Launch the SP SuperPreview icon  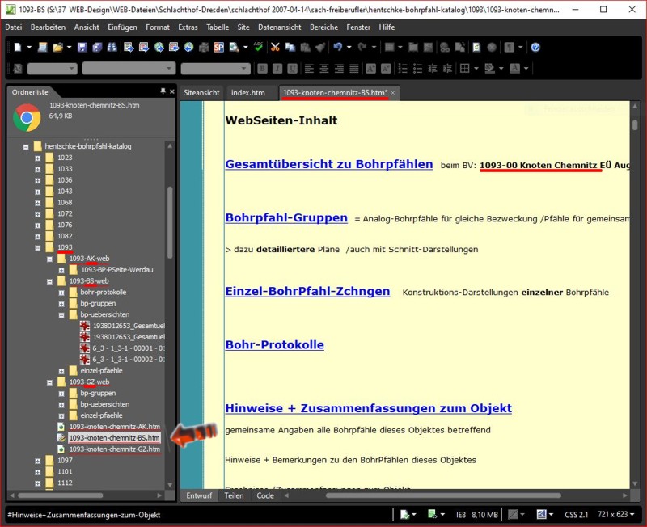pos(218,48)
